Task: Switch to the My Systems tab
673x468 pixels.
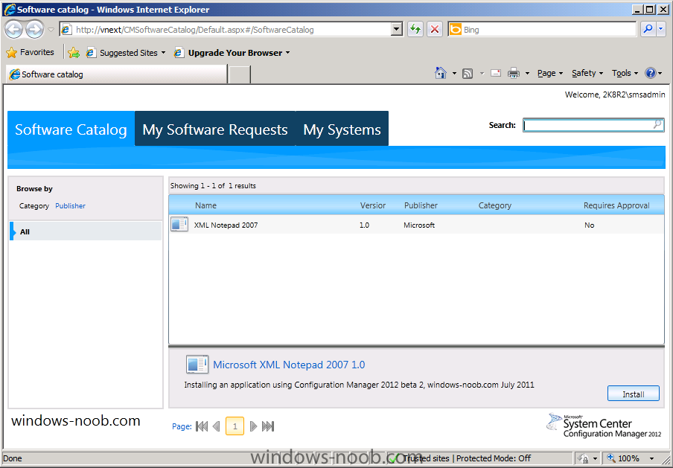Action: [x=342, y=129]
